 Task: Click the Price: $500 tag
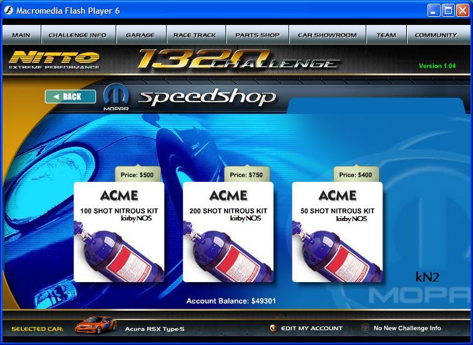click(x=137, y=174)
